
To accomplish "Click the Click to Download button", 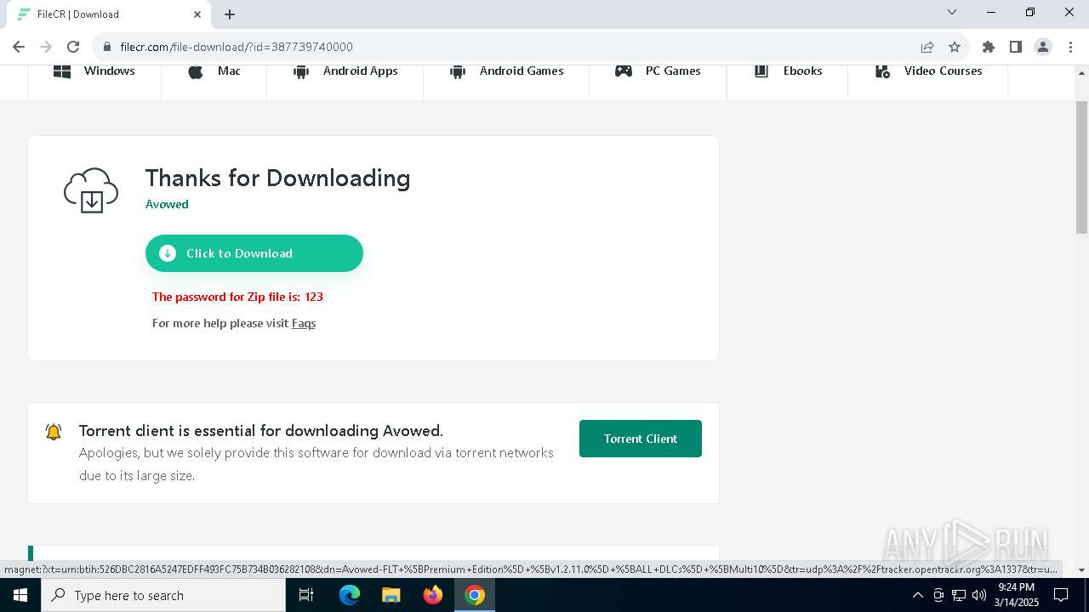I will pyautogui.click(x=254, y=253).
